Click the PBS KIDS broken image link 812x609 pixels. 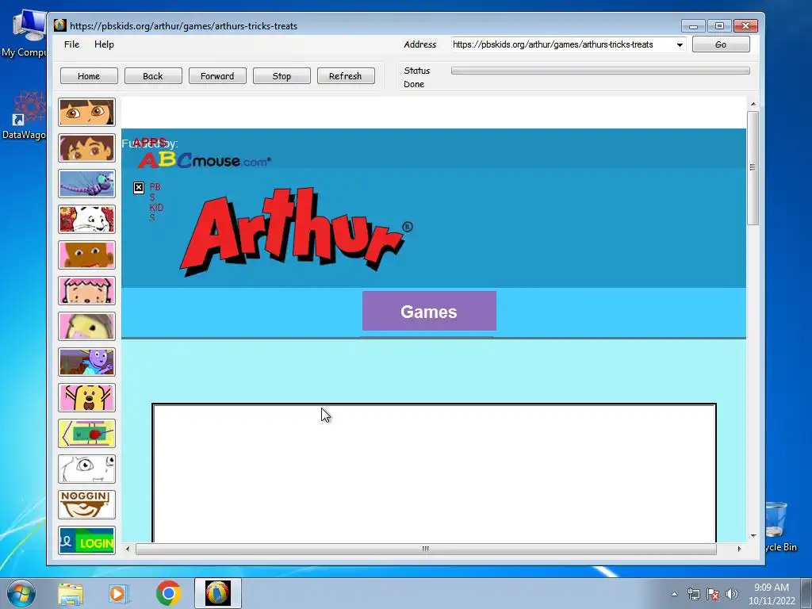[x=148, y=201]
